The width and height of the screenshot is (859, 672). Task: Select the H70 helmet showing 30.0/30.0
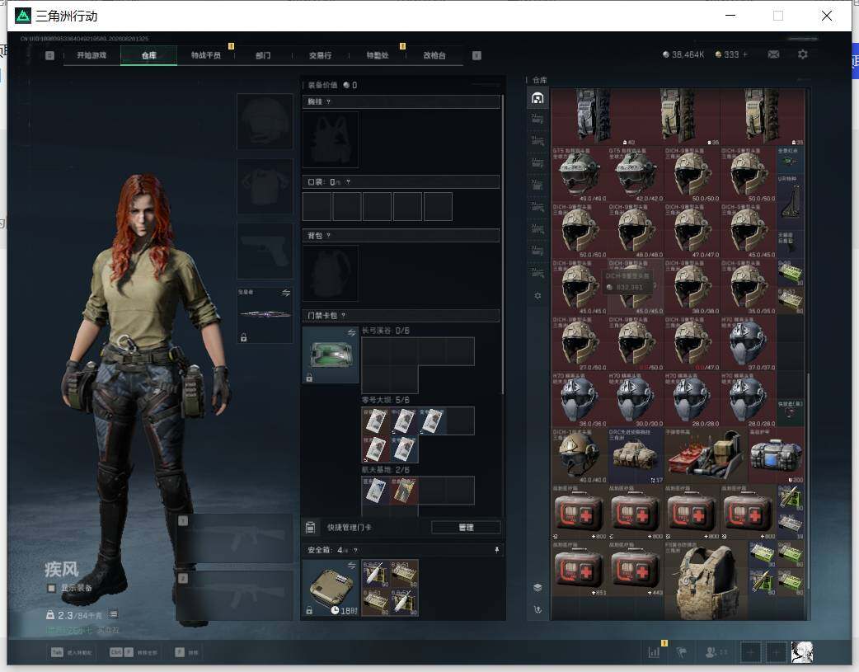click(x=636, y=400)
